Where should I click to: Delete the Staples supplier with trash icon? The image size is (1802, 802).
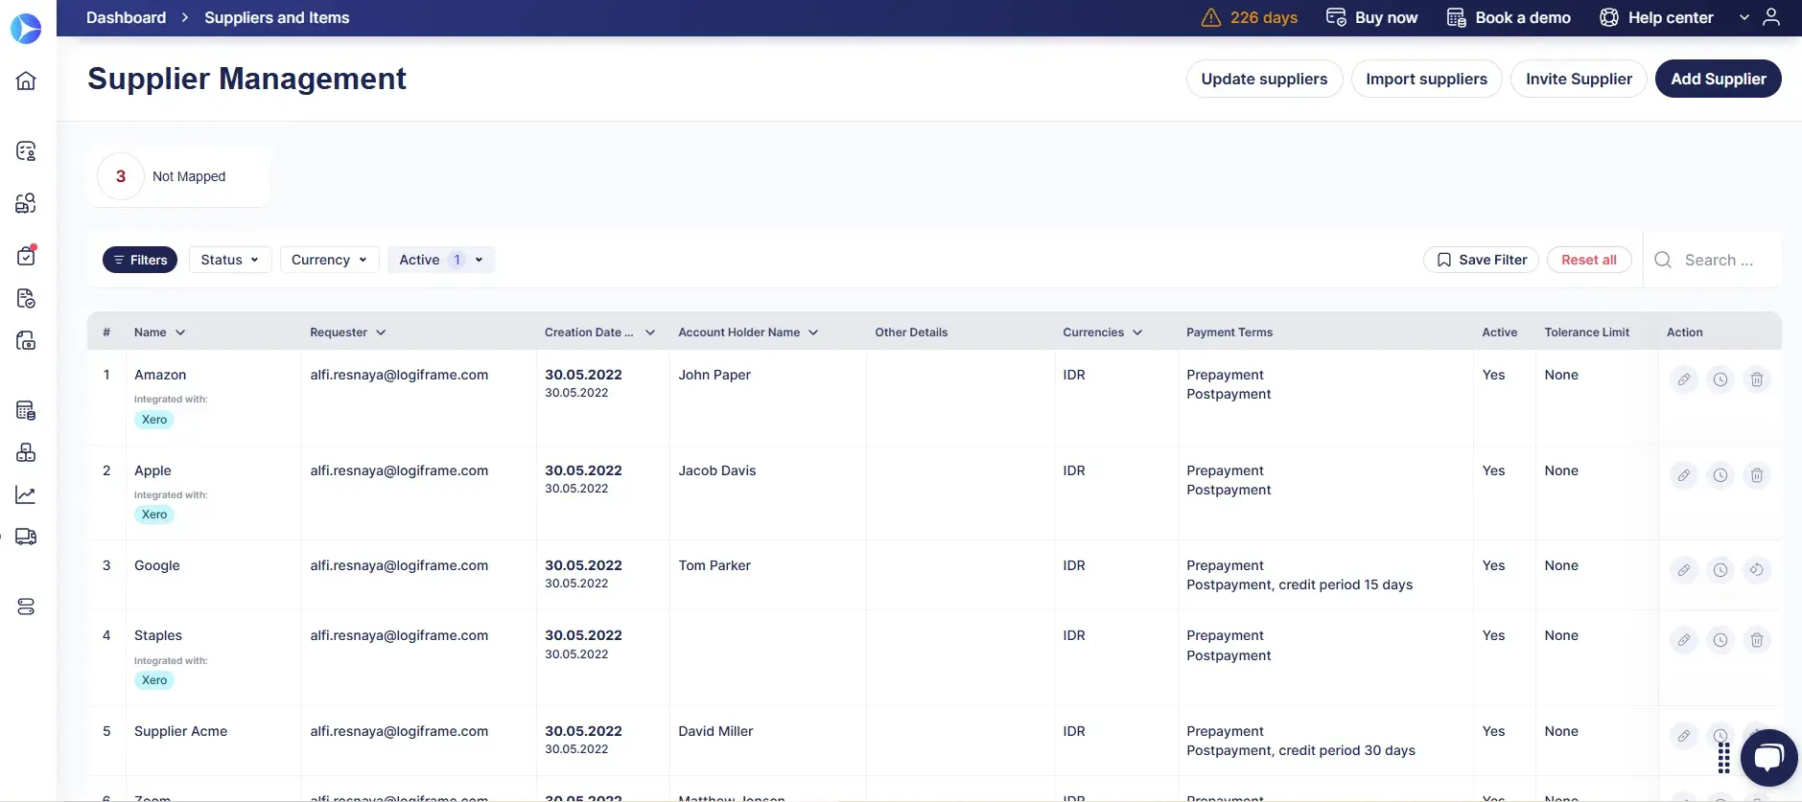click(1757, 640)
